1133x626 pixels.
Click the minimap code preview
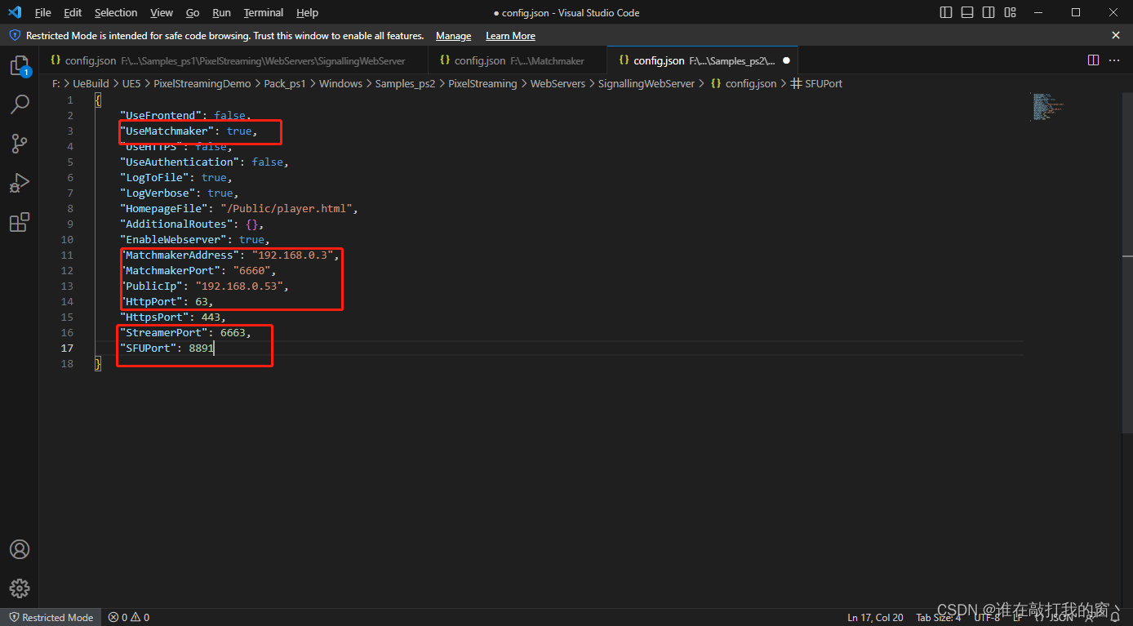[1047, 107]
